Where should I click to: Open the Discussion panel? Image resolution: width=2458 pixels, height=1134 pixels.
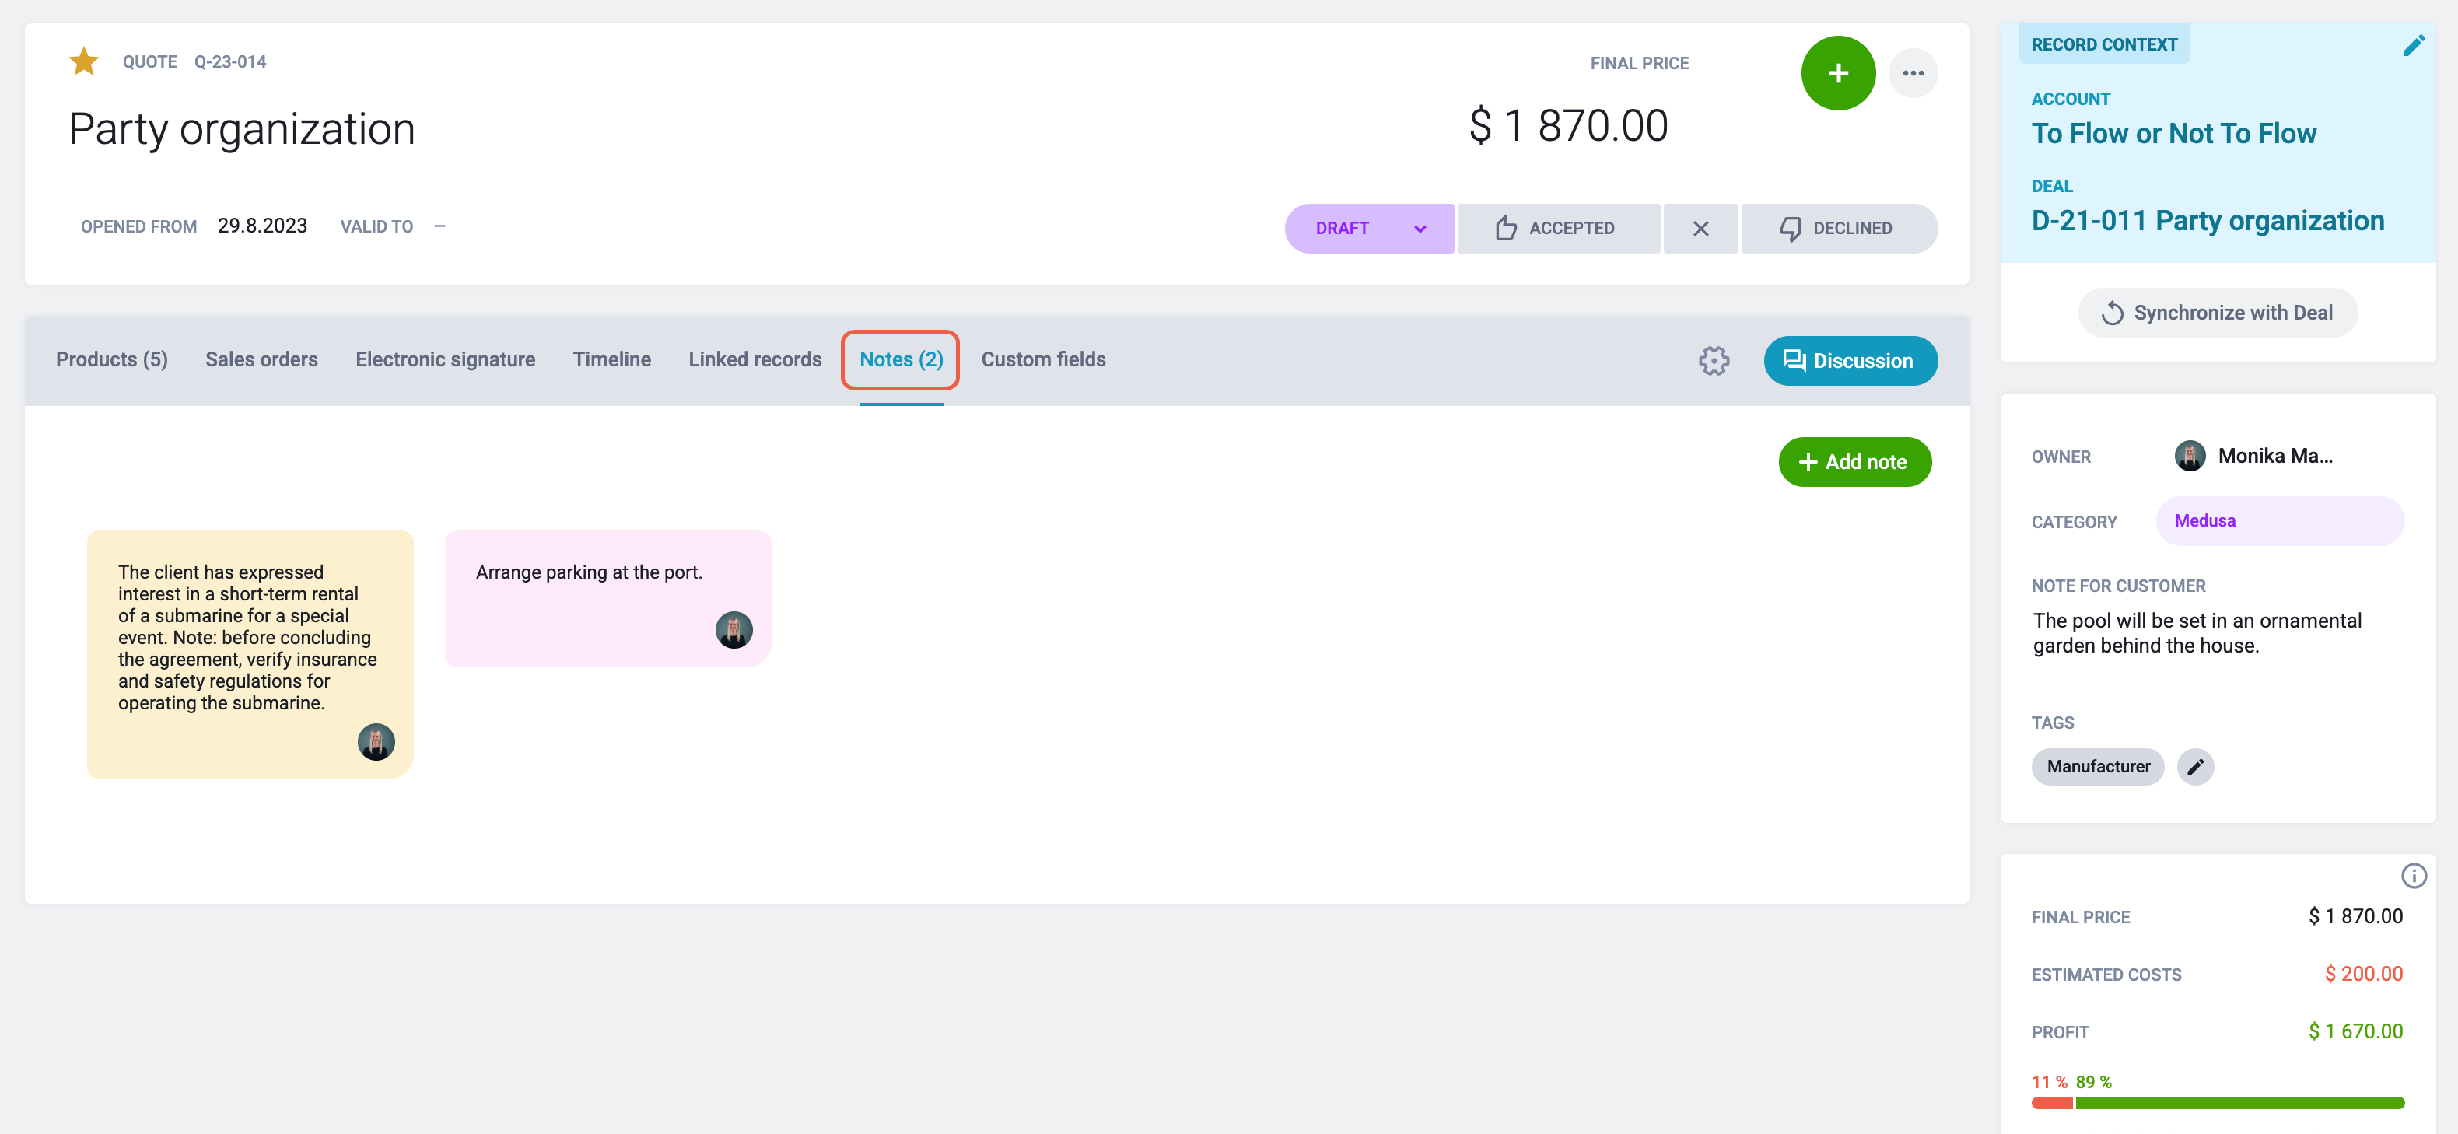point(1851,361)
